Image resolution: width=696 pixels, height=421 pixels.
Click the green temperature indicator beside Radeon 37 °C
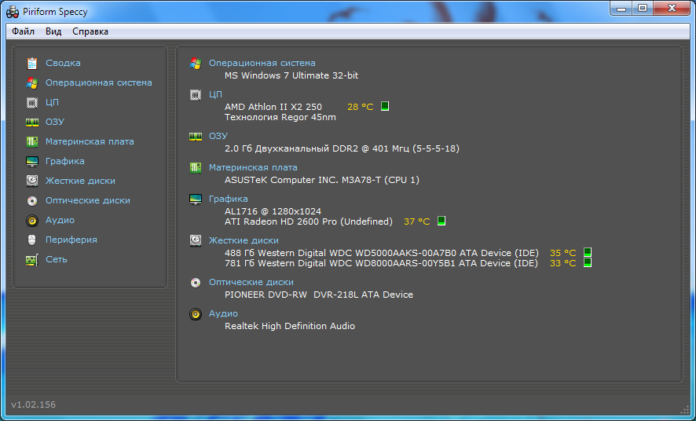(441, 221)
